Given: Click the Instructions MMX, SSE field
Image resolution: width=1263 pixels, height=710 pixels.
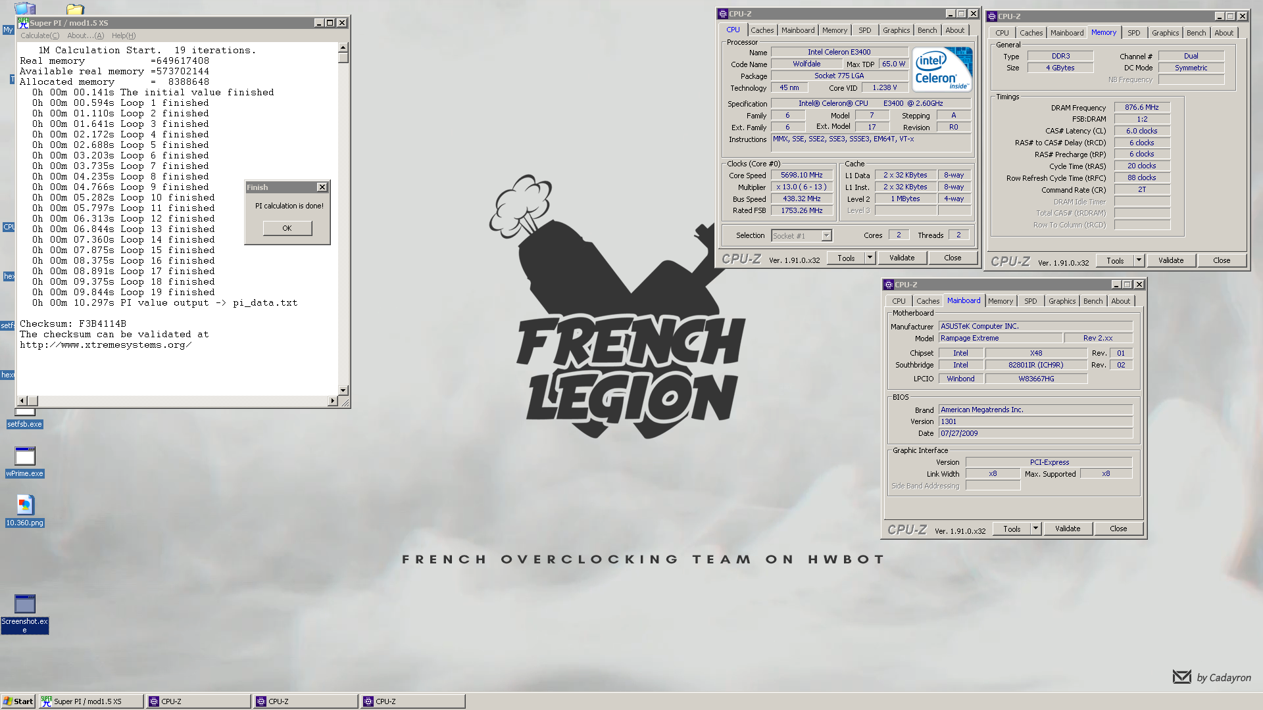Looking at the screenshot, I should tap(870, 142).
